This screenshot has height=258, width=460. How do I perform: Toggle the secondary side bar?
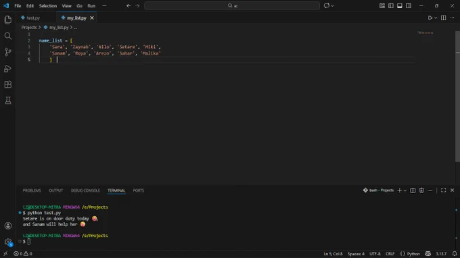point(409,5)
